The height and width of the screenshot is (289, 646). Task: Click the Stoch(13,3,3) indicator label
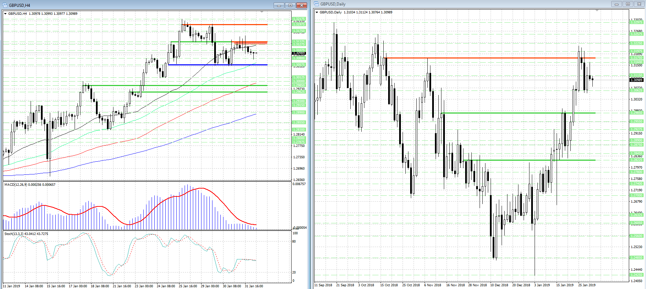pyautogui.click(x=26, y=234)
